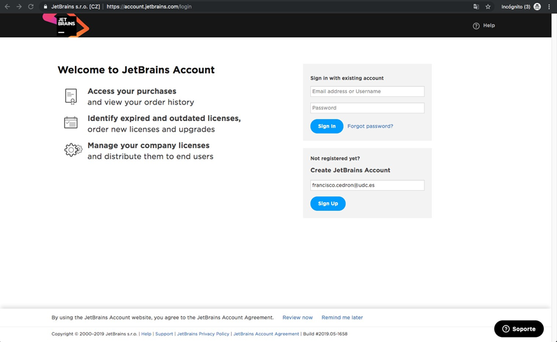557x342 pixels.
Task: Reload the page with refresh icon
Action: tap(31, 7)
